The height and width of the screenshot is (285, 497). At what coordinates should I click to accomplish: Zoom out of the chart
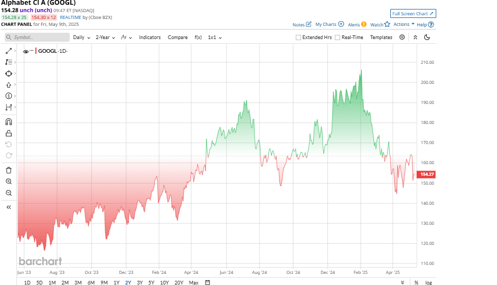8,193
